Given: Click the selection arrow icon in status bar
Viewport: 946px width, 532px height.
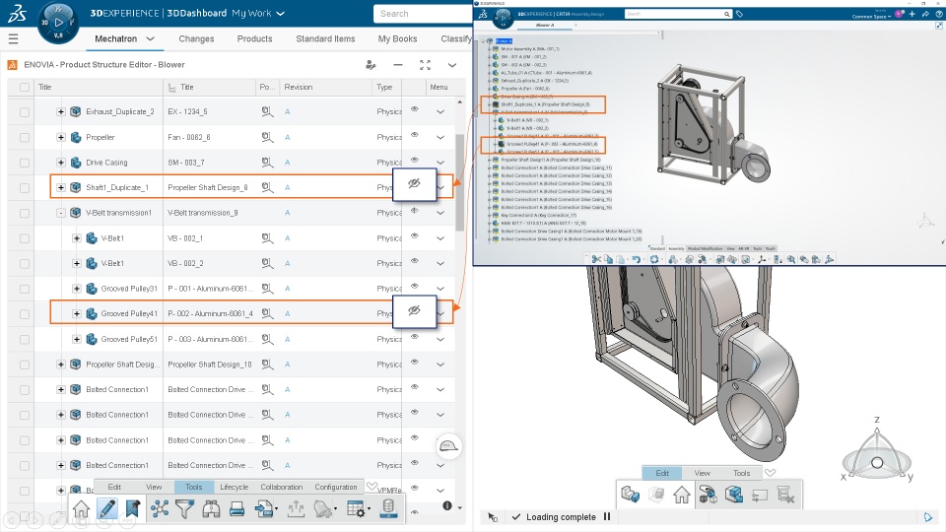Looking at the screenshot, I should 493,517.
